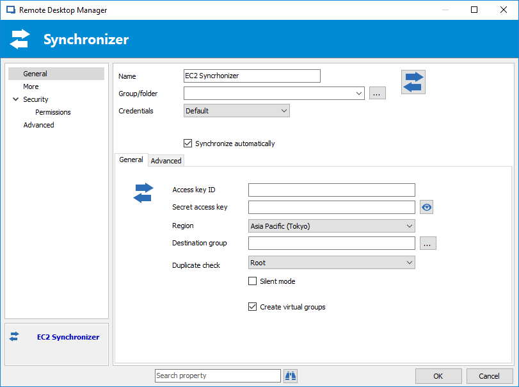Click the browse button next to Destination group
The width and height of the screenshot is (519, 387).
(427, 243)
